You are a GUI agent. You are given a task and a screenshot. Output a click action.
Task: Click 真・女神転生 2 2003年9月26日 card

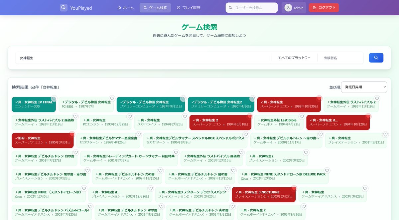tap(271, 212)
